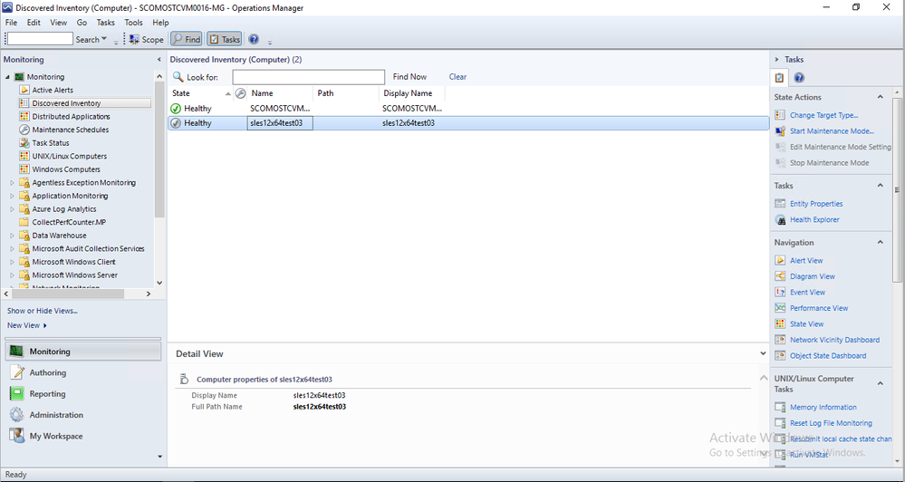The width and height of the screenshot is (905, 482).
Task: Click maintenance mode column header icon
Action: tap(241, 93)
